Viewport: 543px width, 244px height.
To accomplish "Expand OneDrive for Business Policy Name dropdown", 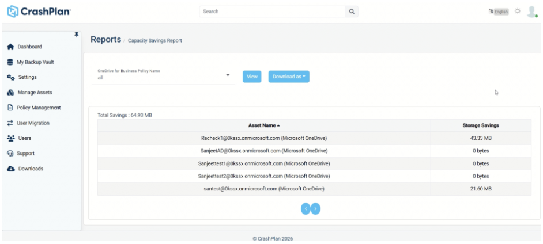I will [x=164, y=76].
